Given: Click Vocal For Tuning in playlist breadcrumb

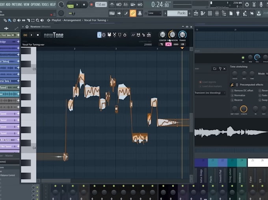Looking at the screenshot, I should (x=95, y=20).
